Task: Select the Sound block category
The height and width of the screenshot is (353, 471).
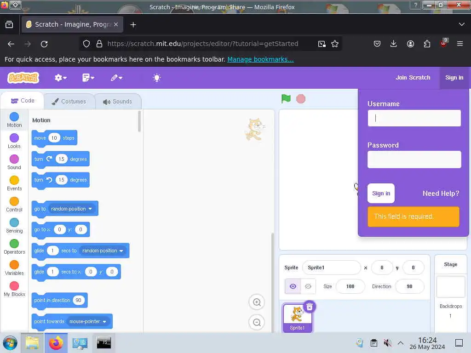Action: coord(14,162)
